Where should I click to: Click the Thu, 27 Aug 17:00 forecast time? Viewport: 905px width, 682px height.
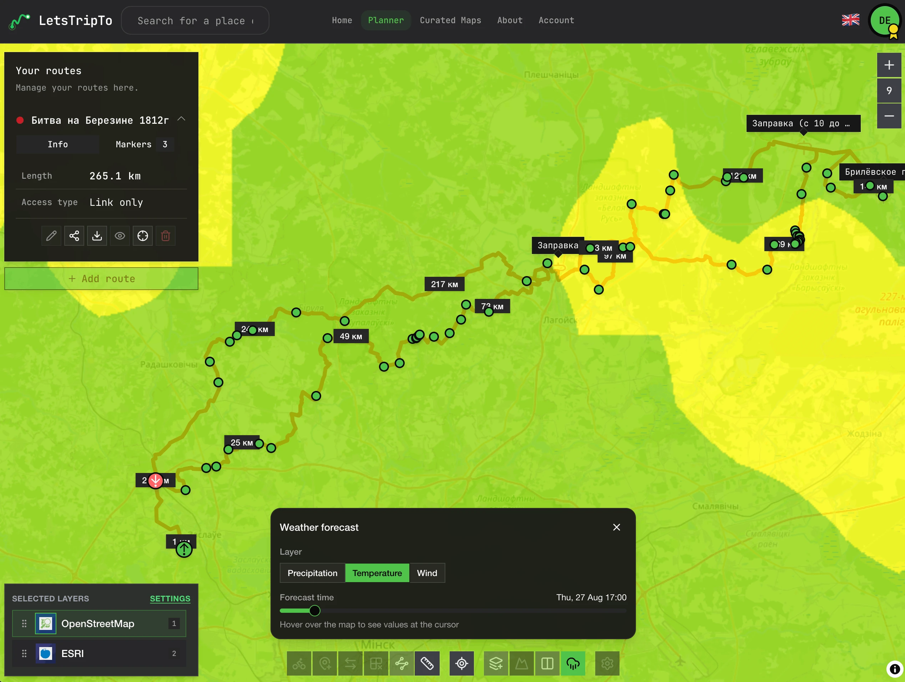pyautogui.click(x=591, y=597)
